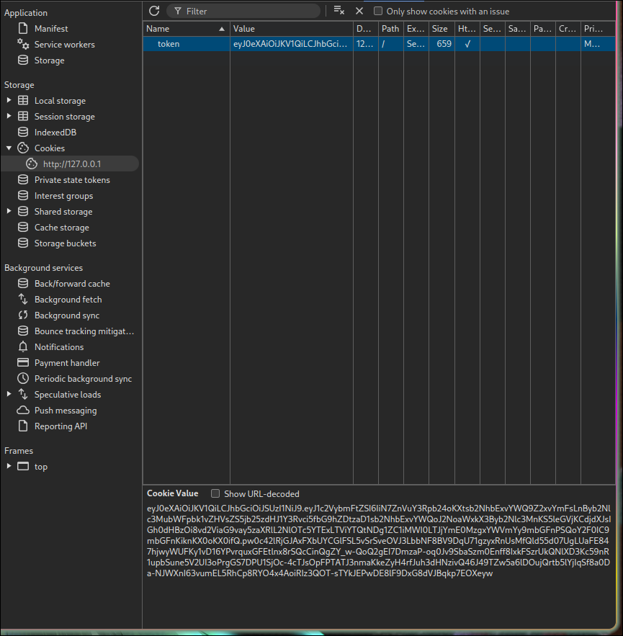Sort cookies by the Size column

pos(439,29)
